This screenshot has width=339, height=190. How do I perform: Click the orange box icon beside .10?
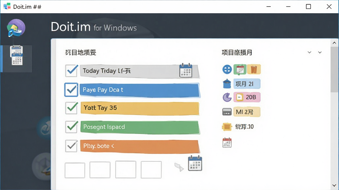point(227,127)
